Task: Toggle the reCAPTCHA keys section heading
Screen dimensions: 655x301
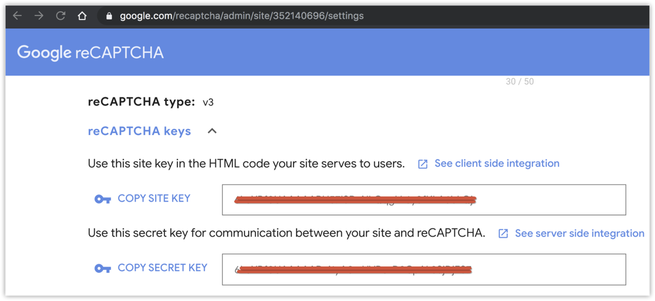Action: point(140,131)
